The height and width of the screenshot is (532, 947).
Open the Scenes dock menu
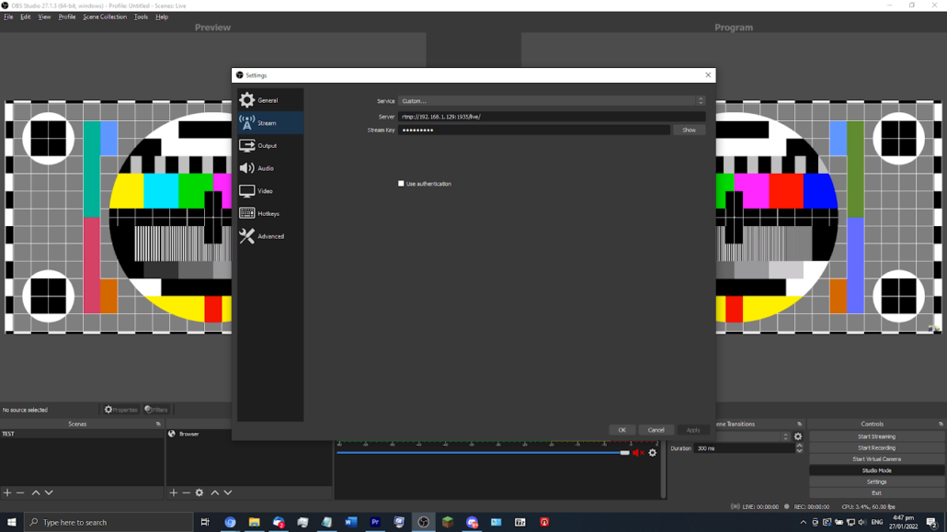coord(158,424)
